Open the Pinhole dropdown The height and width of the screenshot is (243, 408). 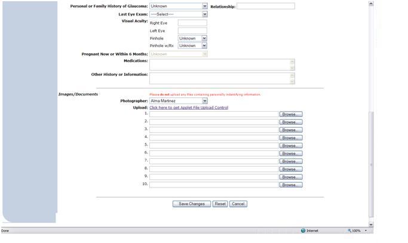[x=192, y=38]
